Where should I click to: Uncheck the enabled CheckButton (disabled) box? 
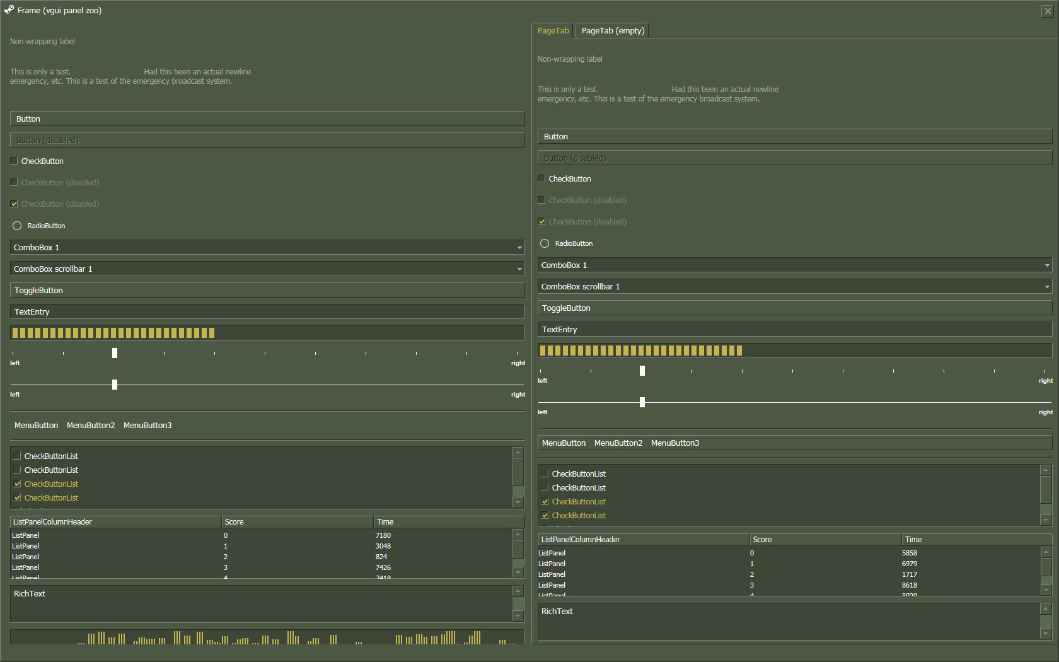click(14, 204)
